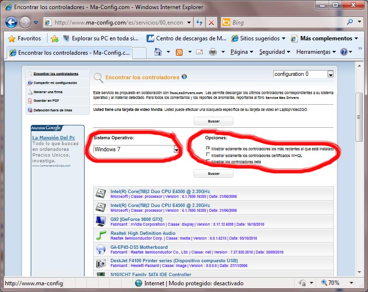The height and width of the screenshot is (292, 368).
Task: Open a new blank tab
Action: (x=139, y=53)
